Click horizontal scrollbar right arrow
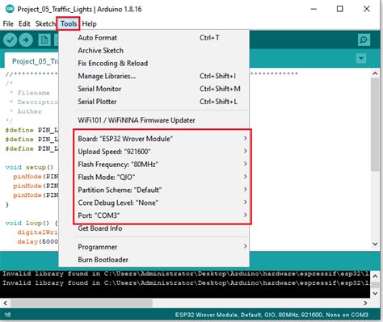This screenshot has width=383, height=322. [365, 303]
